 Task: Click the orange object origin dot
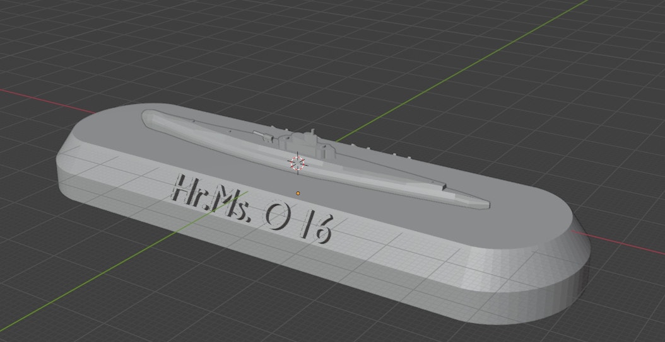coord(298,193)
